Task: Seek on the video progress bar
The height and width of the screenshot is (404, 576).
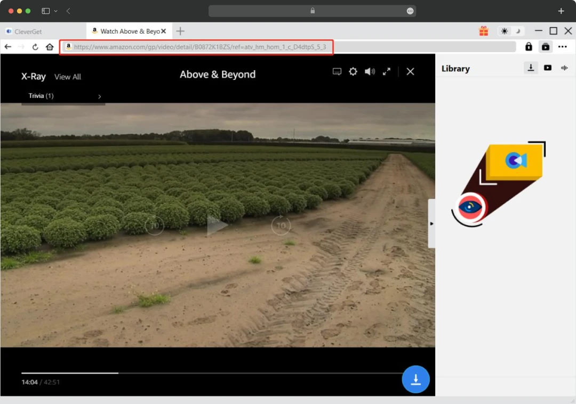Action: pyautogui.click(x=213, y=373)
